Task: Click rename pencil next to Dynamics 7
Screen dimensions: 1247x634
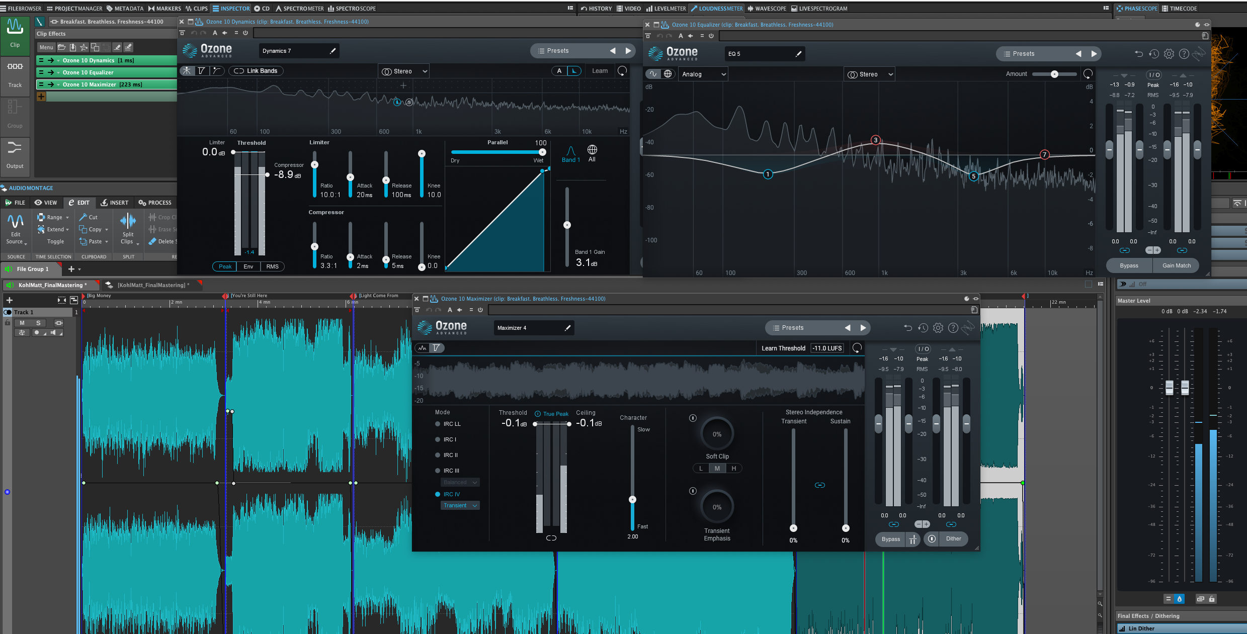Action: tap(332, 51)
